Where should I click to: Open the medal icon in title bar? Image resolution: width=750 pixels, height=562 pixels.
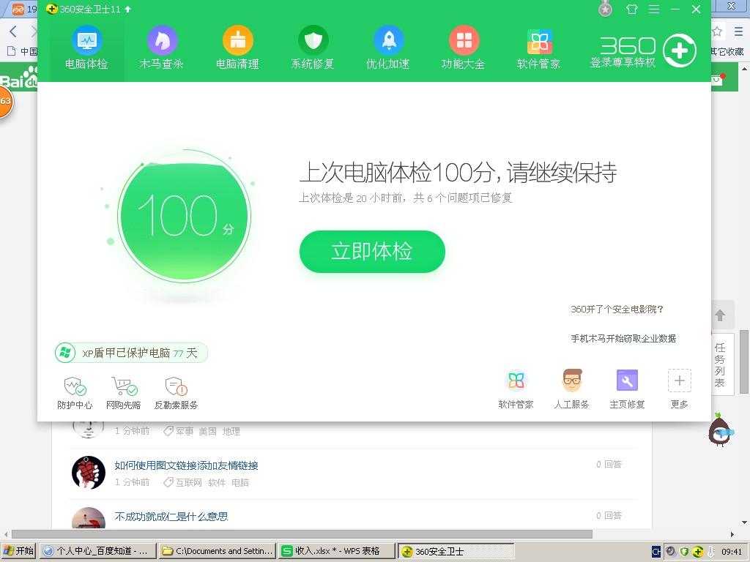[606, 9]
